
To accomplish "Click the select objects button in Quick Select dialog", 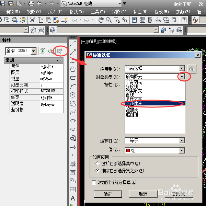I will coord(192,69).
